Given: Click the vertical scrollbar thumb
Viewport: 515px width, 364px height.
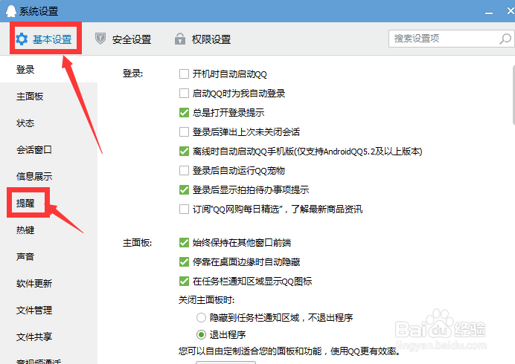Looking at the screenshot, I should click(514, 94).
